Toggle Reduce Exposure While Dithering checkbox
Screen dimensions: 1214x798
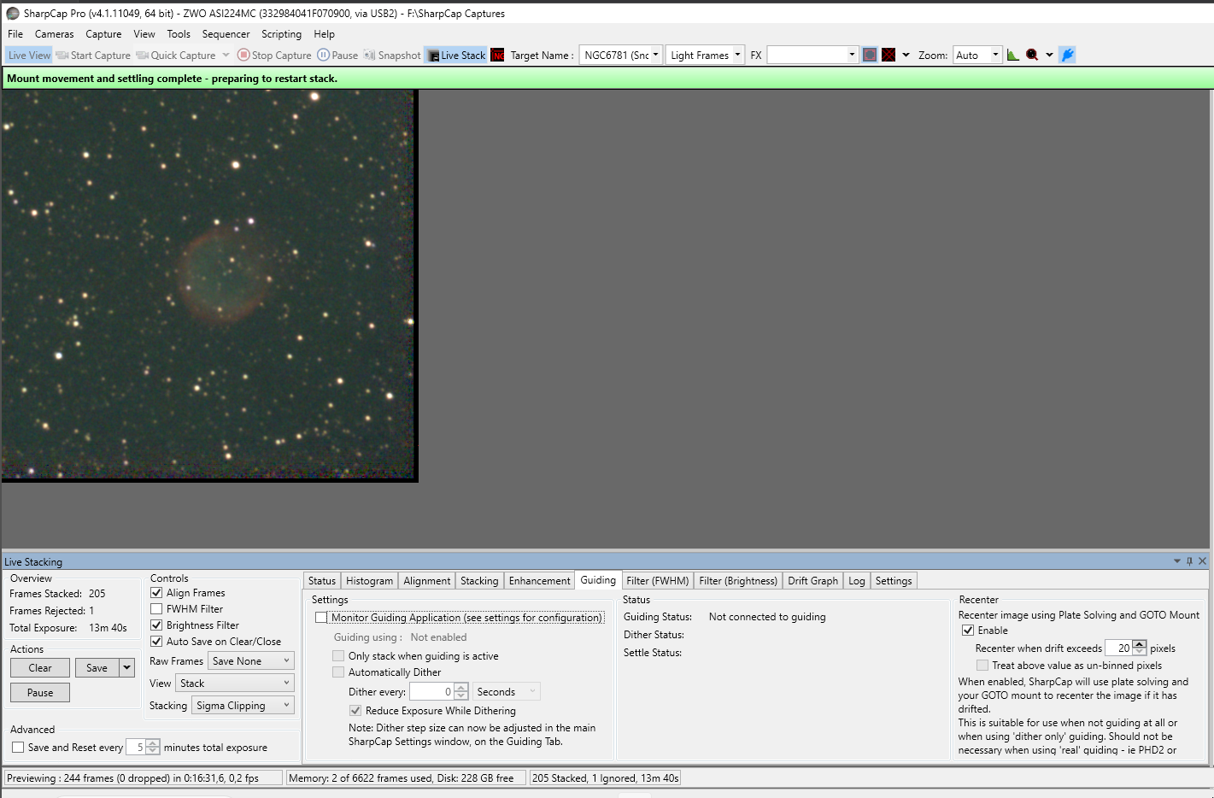click(355, 710)
